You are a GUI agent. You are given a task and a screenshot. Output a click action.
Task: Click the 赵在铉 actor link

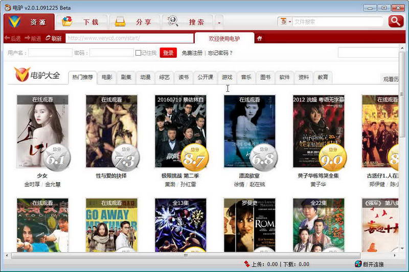[x=258, y=184]
